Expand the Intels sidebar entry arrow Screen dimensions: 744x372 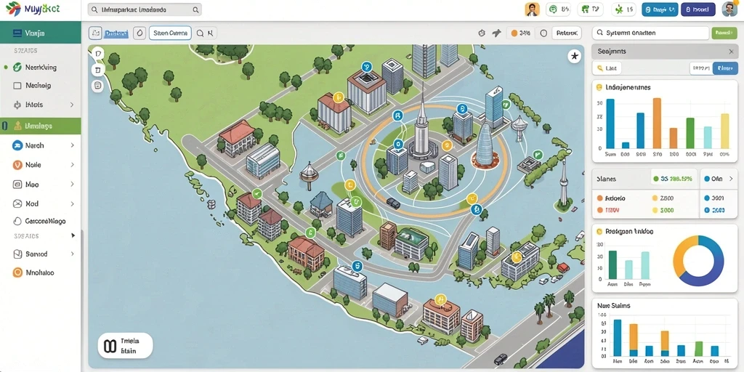click(72, 105)
